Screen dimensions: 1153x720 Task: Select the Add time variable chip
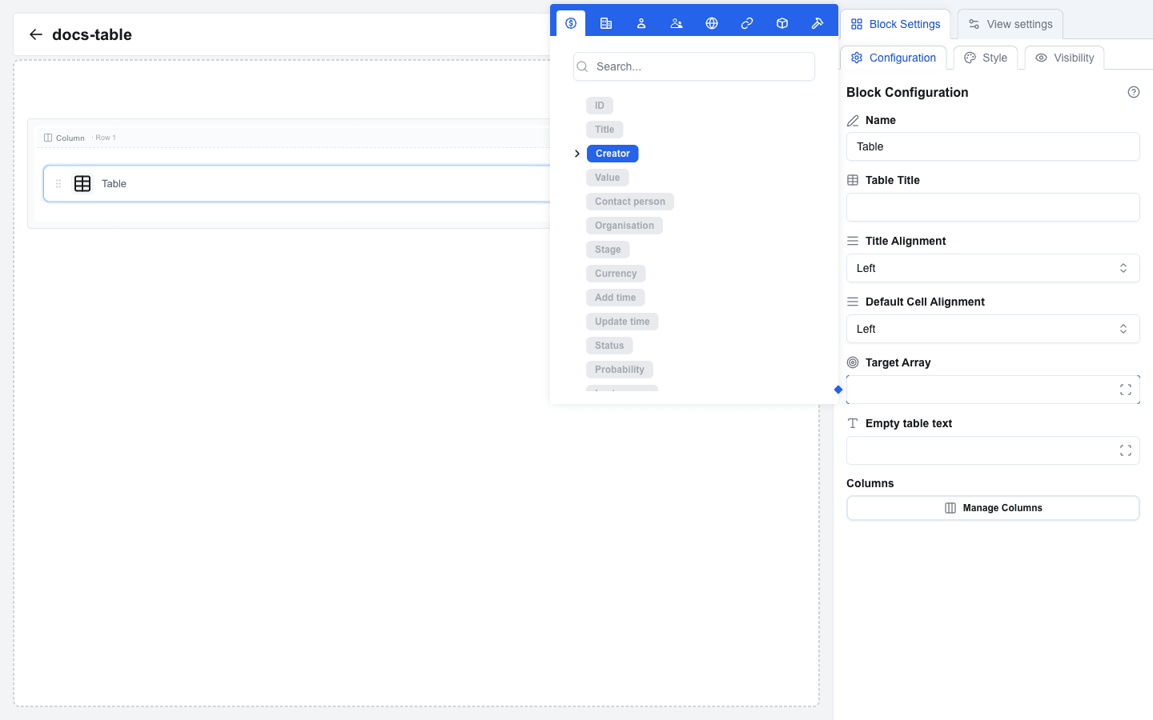pos(615,298)
